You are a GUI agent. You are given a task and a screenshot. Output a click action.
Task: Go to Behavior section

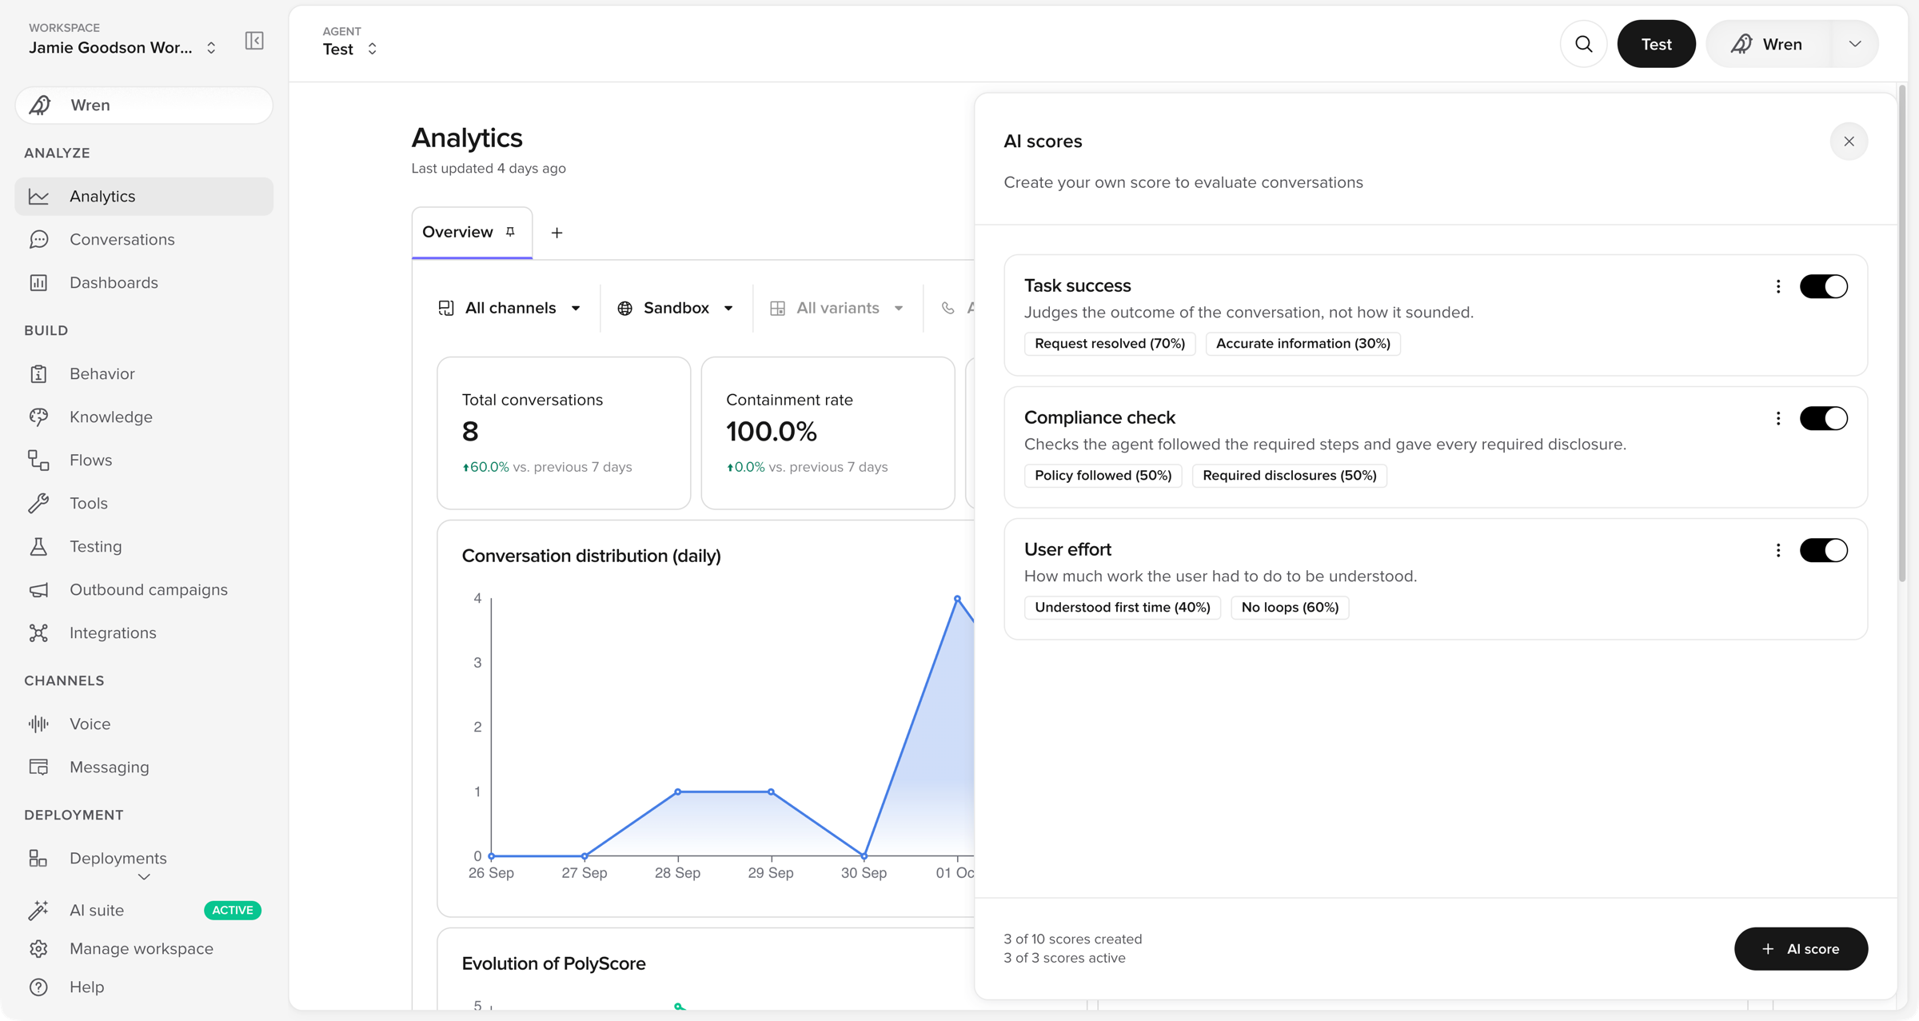(144, 373)
